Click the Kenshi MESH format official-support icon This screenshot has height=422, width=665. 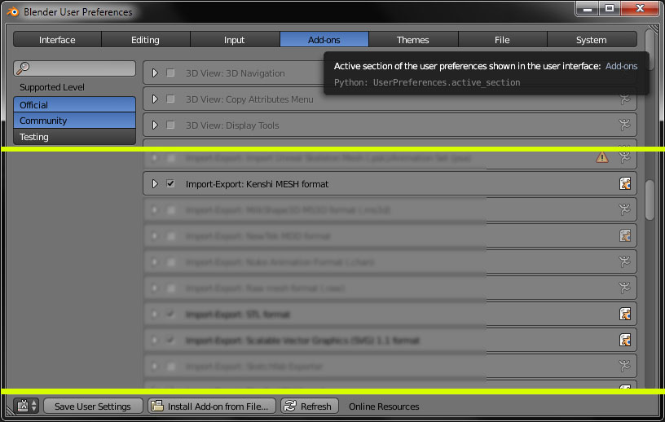tap(625, 183)
